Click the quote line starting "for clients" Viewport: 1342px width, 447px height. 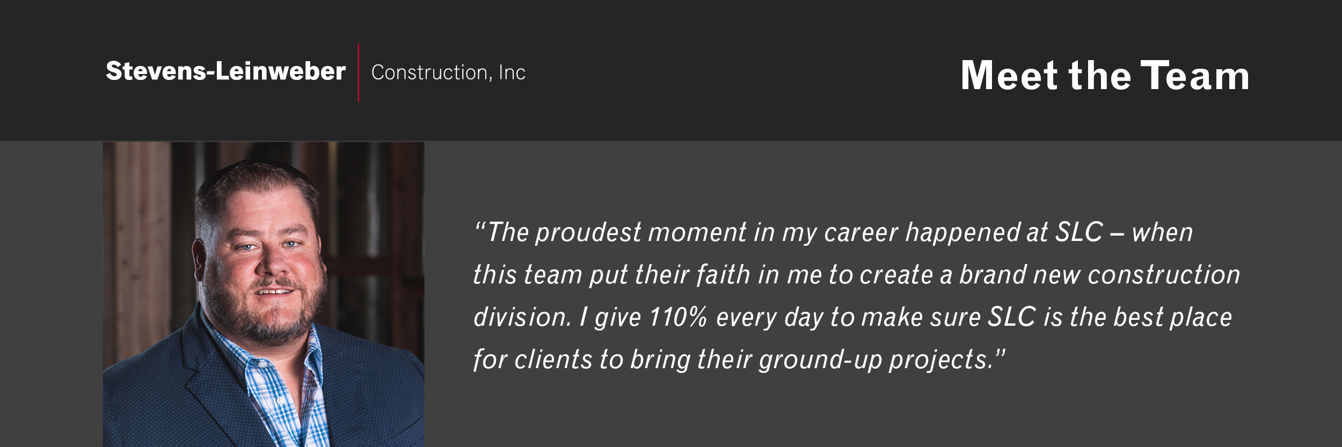point(739,360)
